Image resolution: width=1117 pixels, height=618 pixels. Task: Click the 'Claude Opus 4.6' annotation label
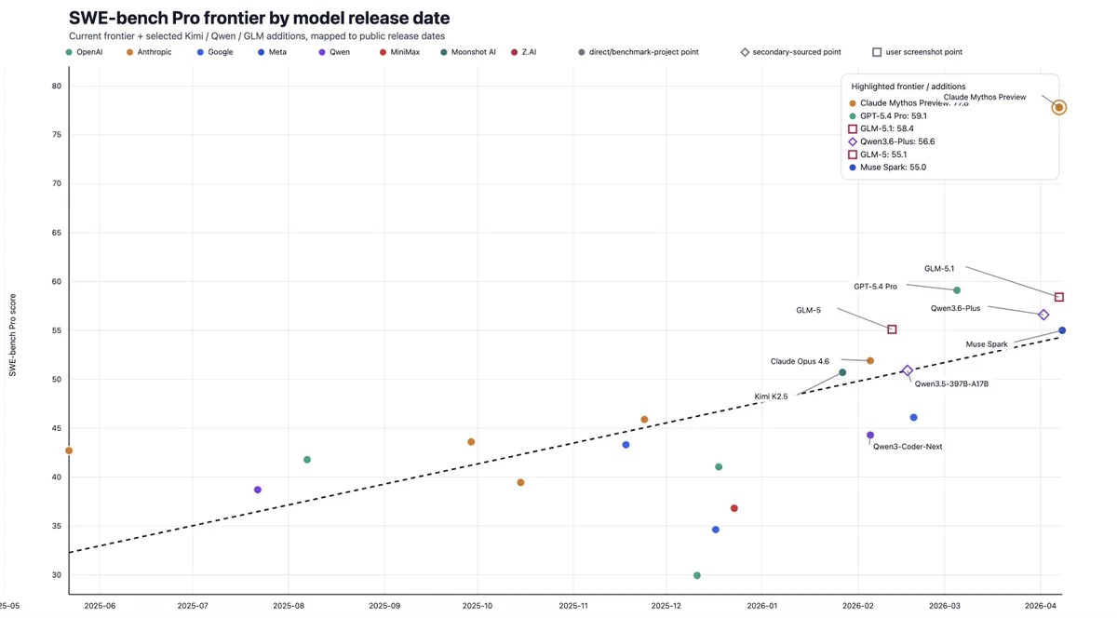800,361
